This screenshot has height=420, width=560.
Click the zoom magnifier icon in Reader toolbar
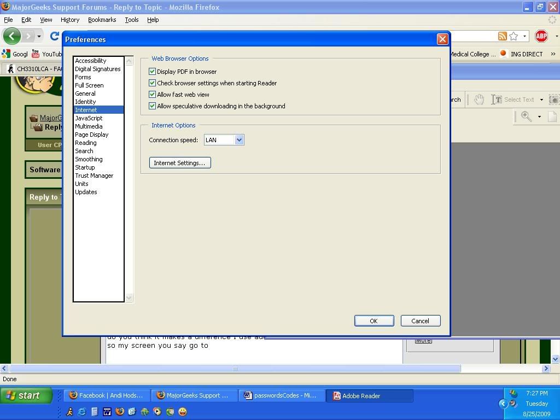526,116
